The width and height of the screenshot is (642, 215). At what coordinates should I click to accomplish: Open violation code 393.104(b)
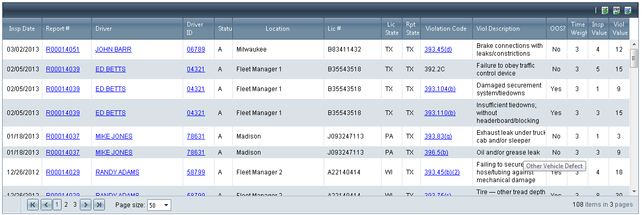[439, 89]
